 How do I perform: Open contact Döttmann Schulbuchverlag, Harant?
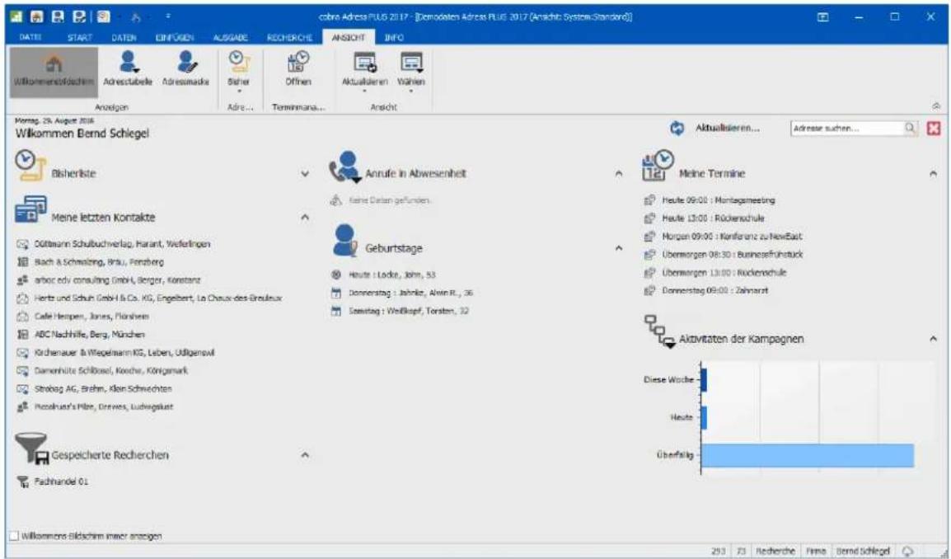pyautogui.click(x=123, y=244)
